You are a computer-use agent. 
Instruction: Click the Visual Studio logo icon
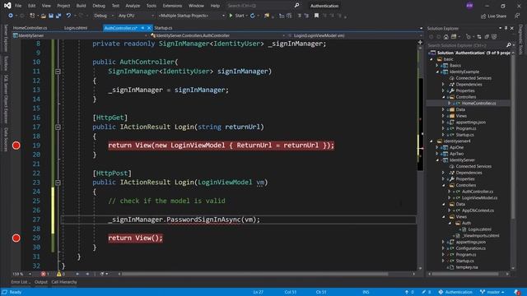coord(7,6)
